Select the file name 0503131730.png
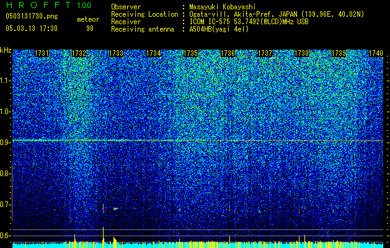390x248 pixels. tap(32, 16)
